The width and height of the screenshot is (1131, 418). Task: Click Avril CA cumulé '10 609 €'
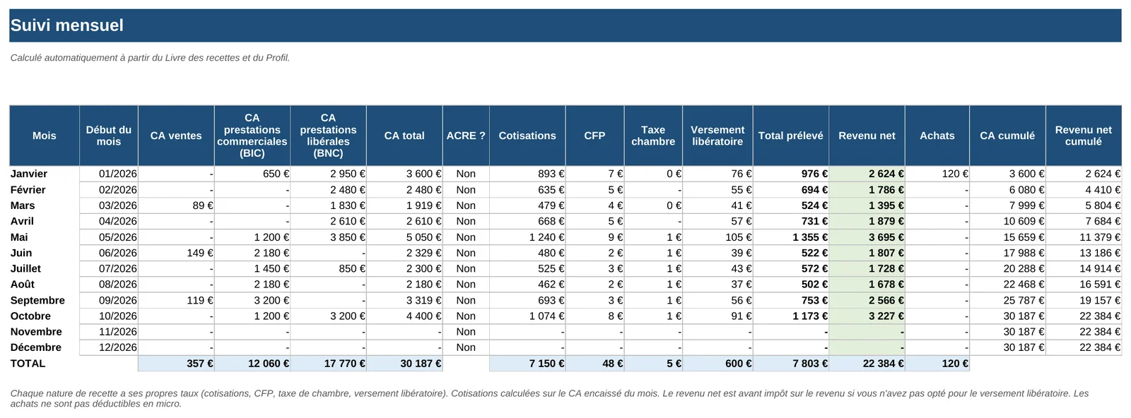click(1007, 221)
